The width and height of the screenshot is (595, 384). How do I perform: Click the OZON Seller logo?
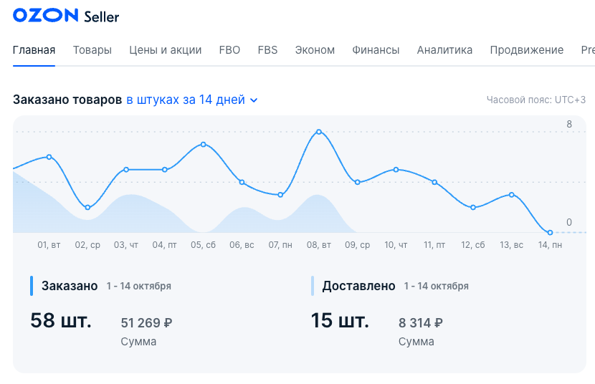(66, 16)
